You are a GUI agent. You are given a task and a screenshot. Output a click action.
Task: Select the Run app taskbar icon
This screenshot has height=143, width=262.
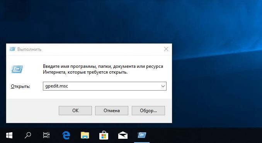point(142,135)
